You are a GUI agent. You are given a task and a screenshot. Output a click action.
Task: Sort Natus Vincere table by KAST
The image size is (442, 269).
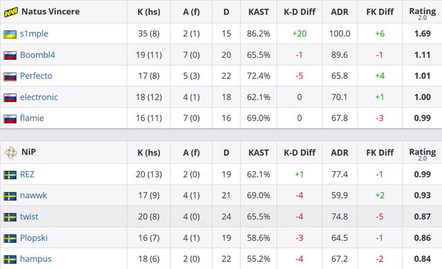pos(258,12)
